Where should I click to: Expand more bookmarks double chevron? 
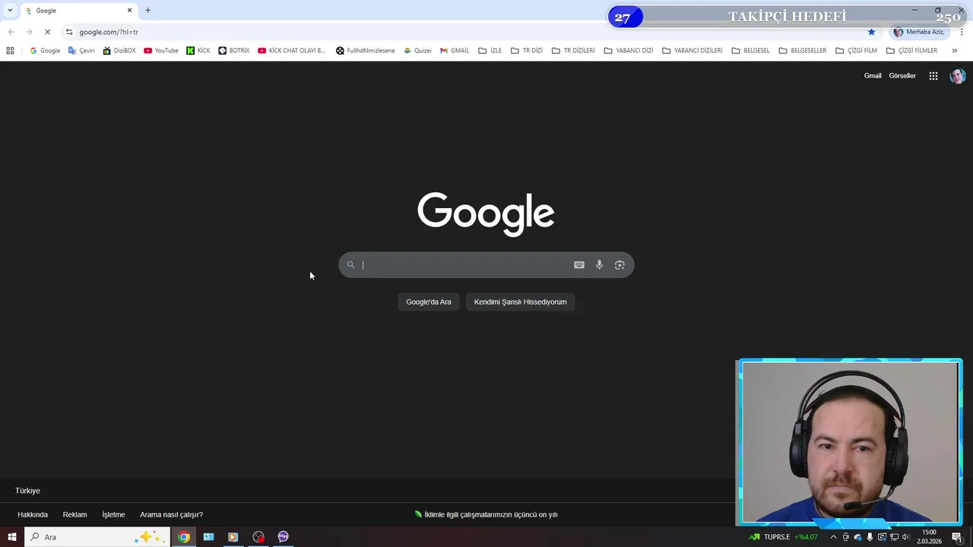point(954,51)
